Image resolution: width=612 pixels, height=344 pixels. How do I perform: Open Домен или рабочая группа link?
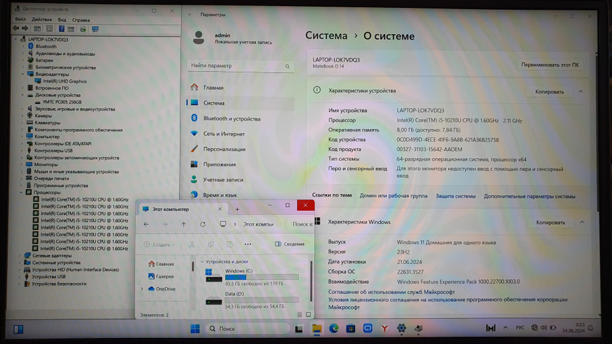click(394, 196)
